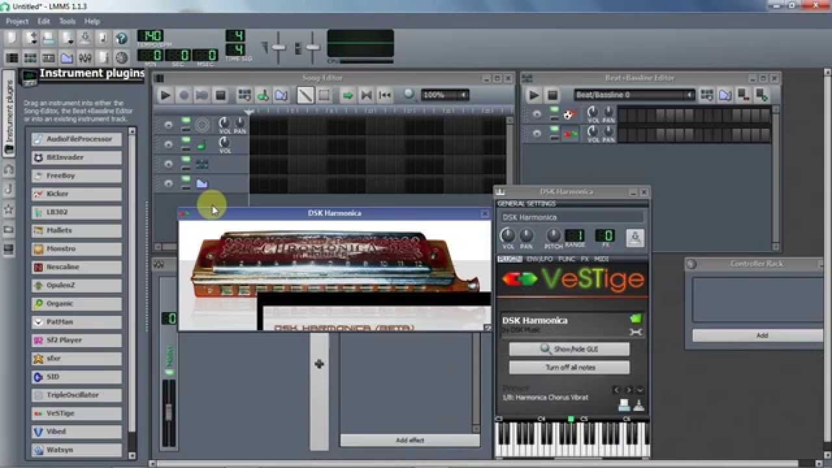
Task: Open VST plugin with green folder icon
Action: pyautogui.click(x=635, y=318)
